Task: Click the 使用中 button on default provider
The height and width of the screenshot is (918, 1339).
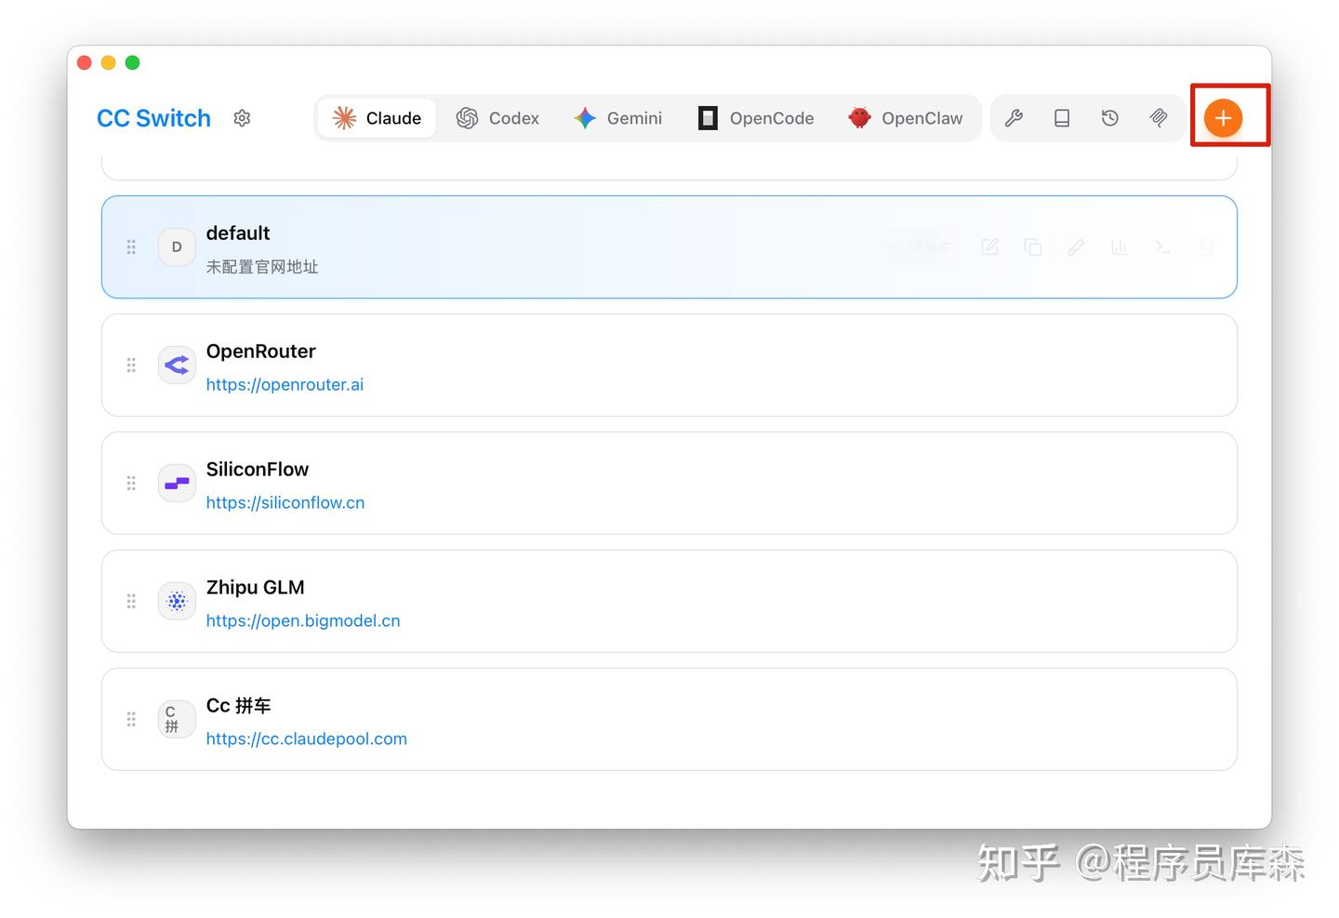Action: (921, 247)
